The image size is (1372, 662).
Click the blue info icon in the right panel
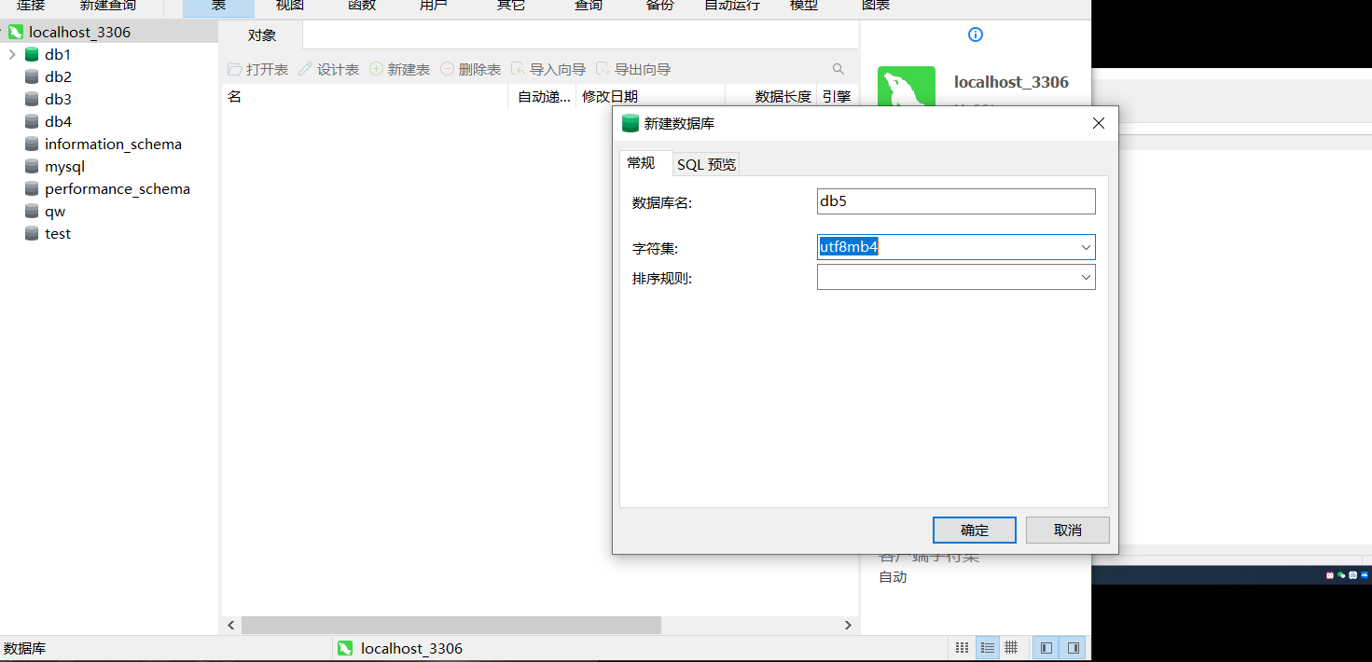[x=976, y=34]
